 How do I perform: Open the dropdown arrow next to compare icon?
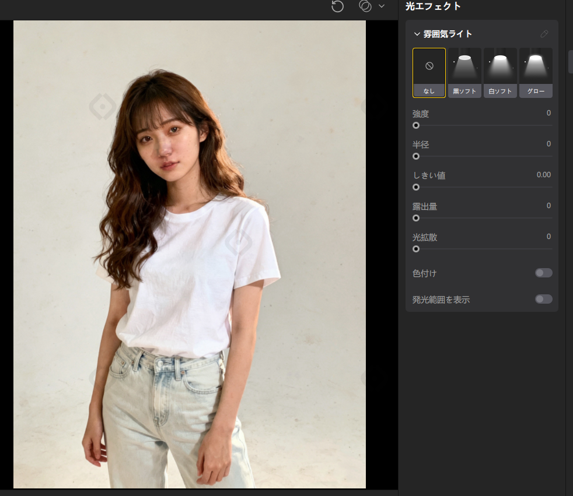coord(382,6)
